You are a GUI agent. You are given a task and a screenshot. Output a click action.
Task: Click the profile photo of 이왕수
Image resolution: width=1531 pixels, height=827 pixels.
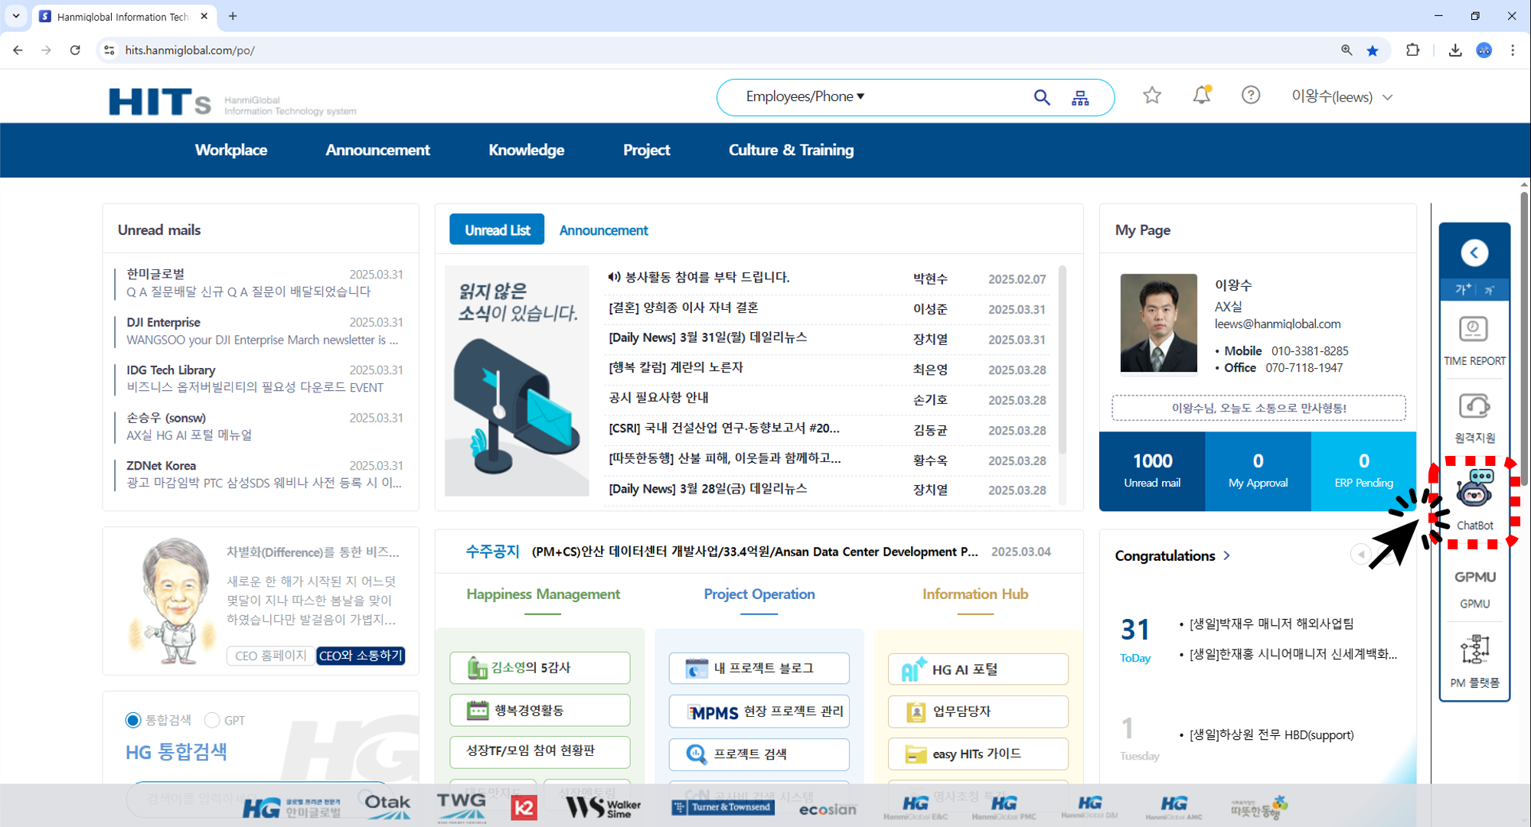pyautogui.click(x=1158, y=323)
